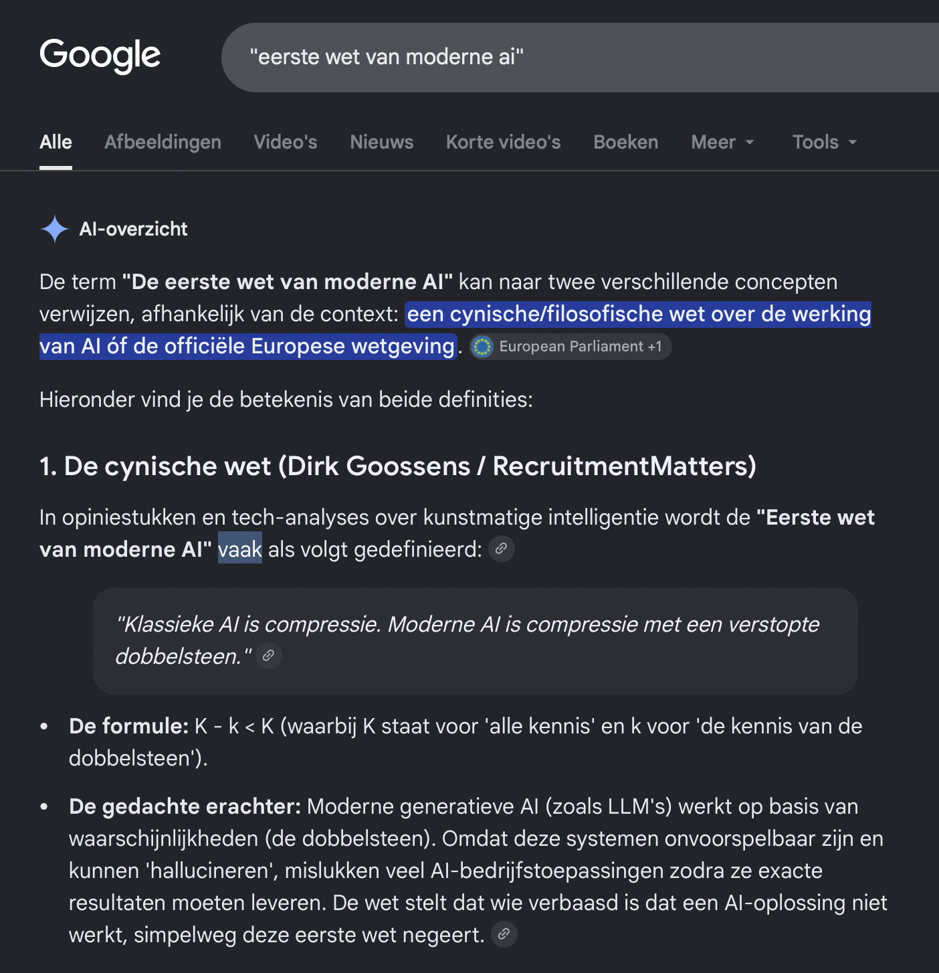Open link icon after 'eerste wet negeert'
The height and width of the screenshot is (973, 939).
pos(504,934)
